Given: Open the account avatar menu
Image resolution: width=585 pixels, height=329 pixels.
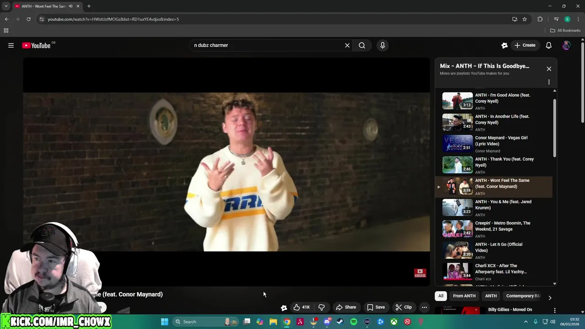Looking at the screenshot, I should 566,45.
